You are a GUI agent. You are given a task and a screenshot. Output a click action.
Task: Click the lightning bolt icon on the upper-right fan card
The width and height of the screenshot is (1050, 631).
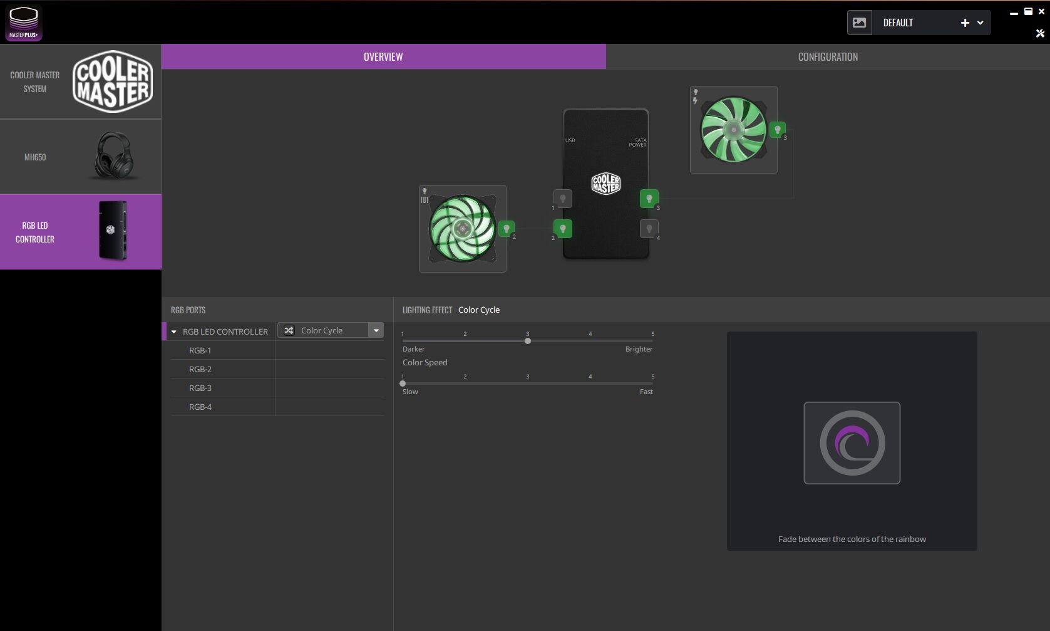tap(695, 100)
